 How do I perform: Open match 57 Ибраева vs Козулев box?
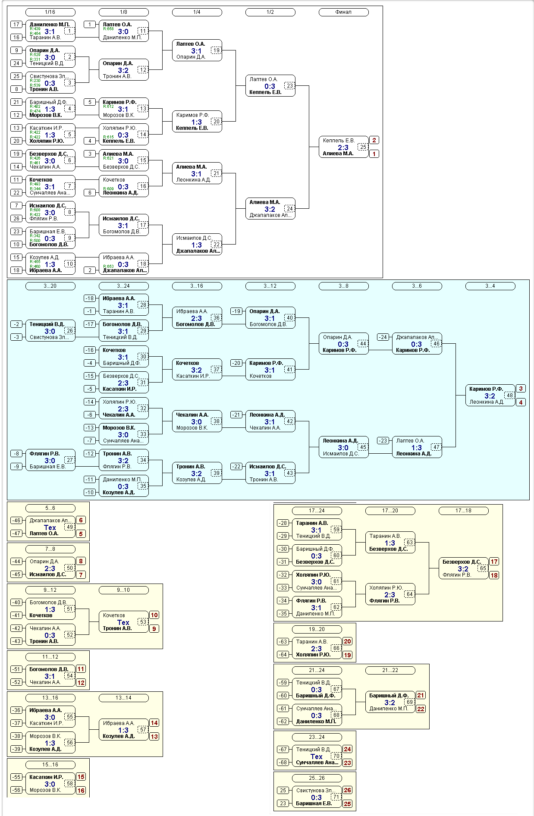(x=123, y=729)
